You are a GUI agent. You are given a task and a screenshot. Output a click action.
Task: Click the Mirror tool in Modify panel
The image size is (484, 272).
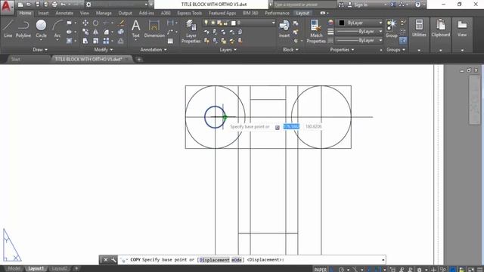[96, 32]
